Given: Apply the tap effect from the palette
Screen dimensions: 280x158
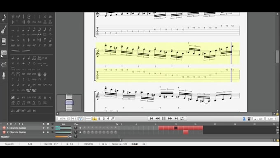Looking at the screenshot, I should point(23,74).
